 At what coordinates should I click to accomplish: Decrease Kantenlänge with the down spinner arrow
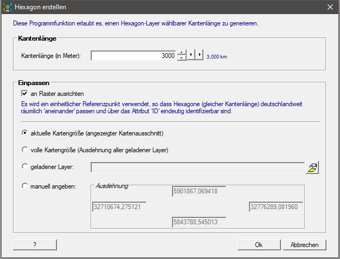coord(182,58)
